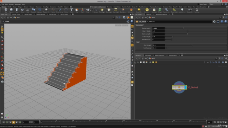The width and height of the screenshot is (228, 128).
Task: Open the OZ_Stairs operator type menu
Action: point(137,21)
